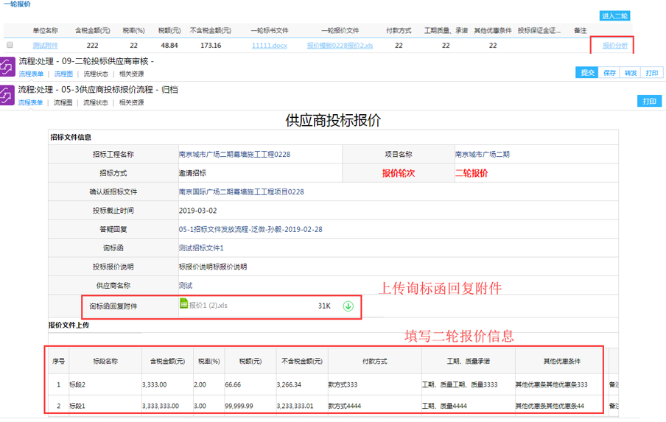Image resolution: width=666 pixels, height=422 pixels.
Task: Select 流程表单 tab under 05-3供应商投标报价流程
Action: point(30,102)
